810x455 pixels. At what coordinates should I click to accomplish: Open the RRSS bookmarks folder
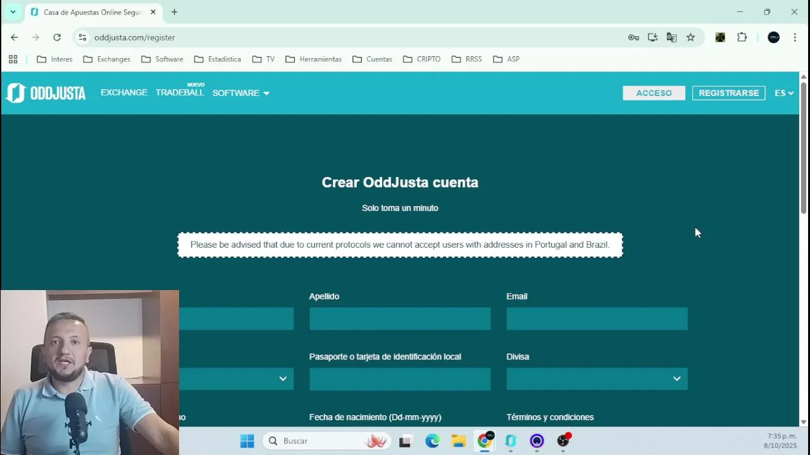(x=466, y=59)
